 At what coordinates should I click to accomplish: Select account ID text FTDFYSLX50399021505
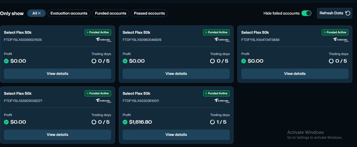click(x=23, y=40)
